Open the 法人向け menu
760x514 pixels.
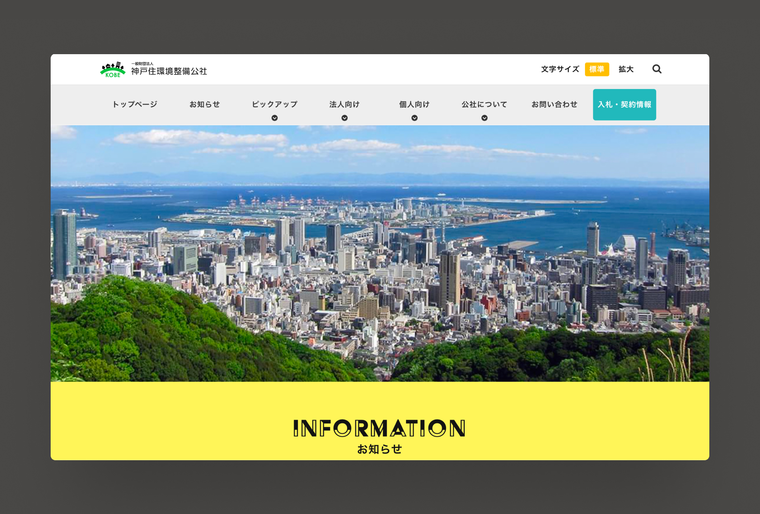344,104
